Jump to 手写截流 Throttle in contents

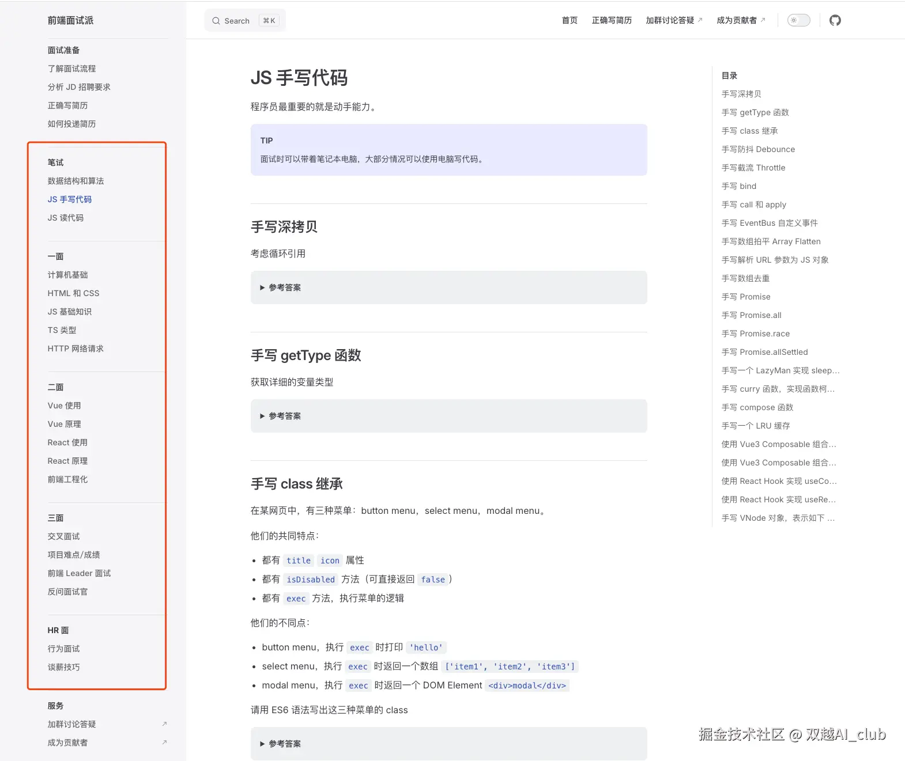point(753,168)
